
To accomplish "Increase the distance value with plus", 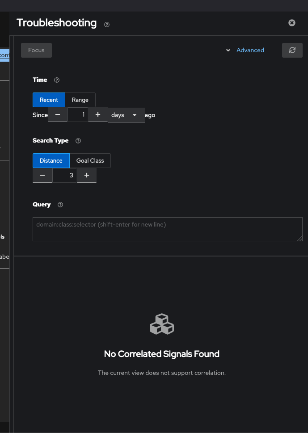I will pyautogui.click(x=87, y=176).
